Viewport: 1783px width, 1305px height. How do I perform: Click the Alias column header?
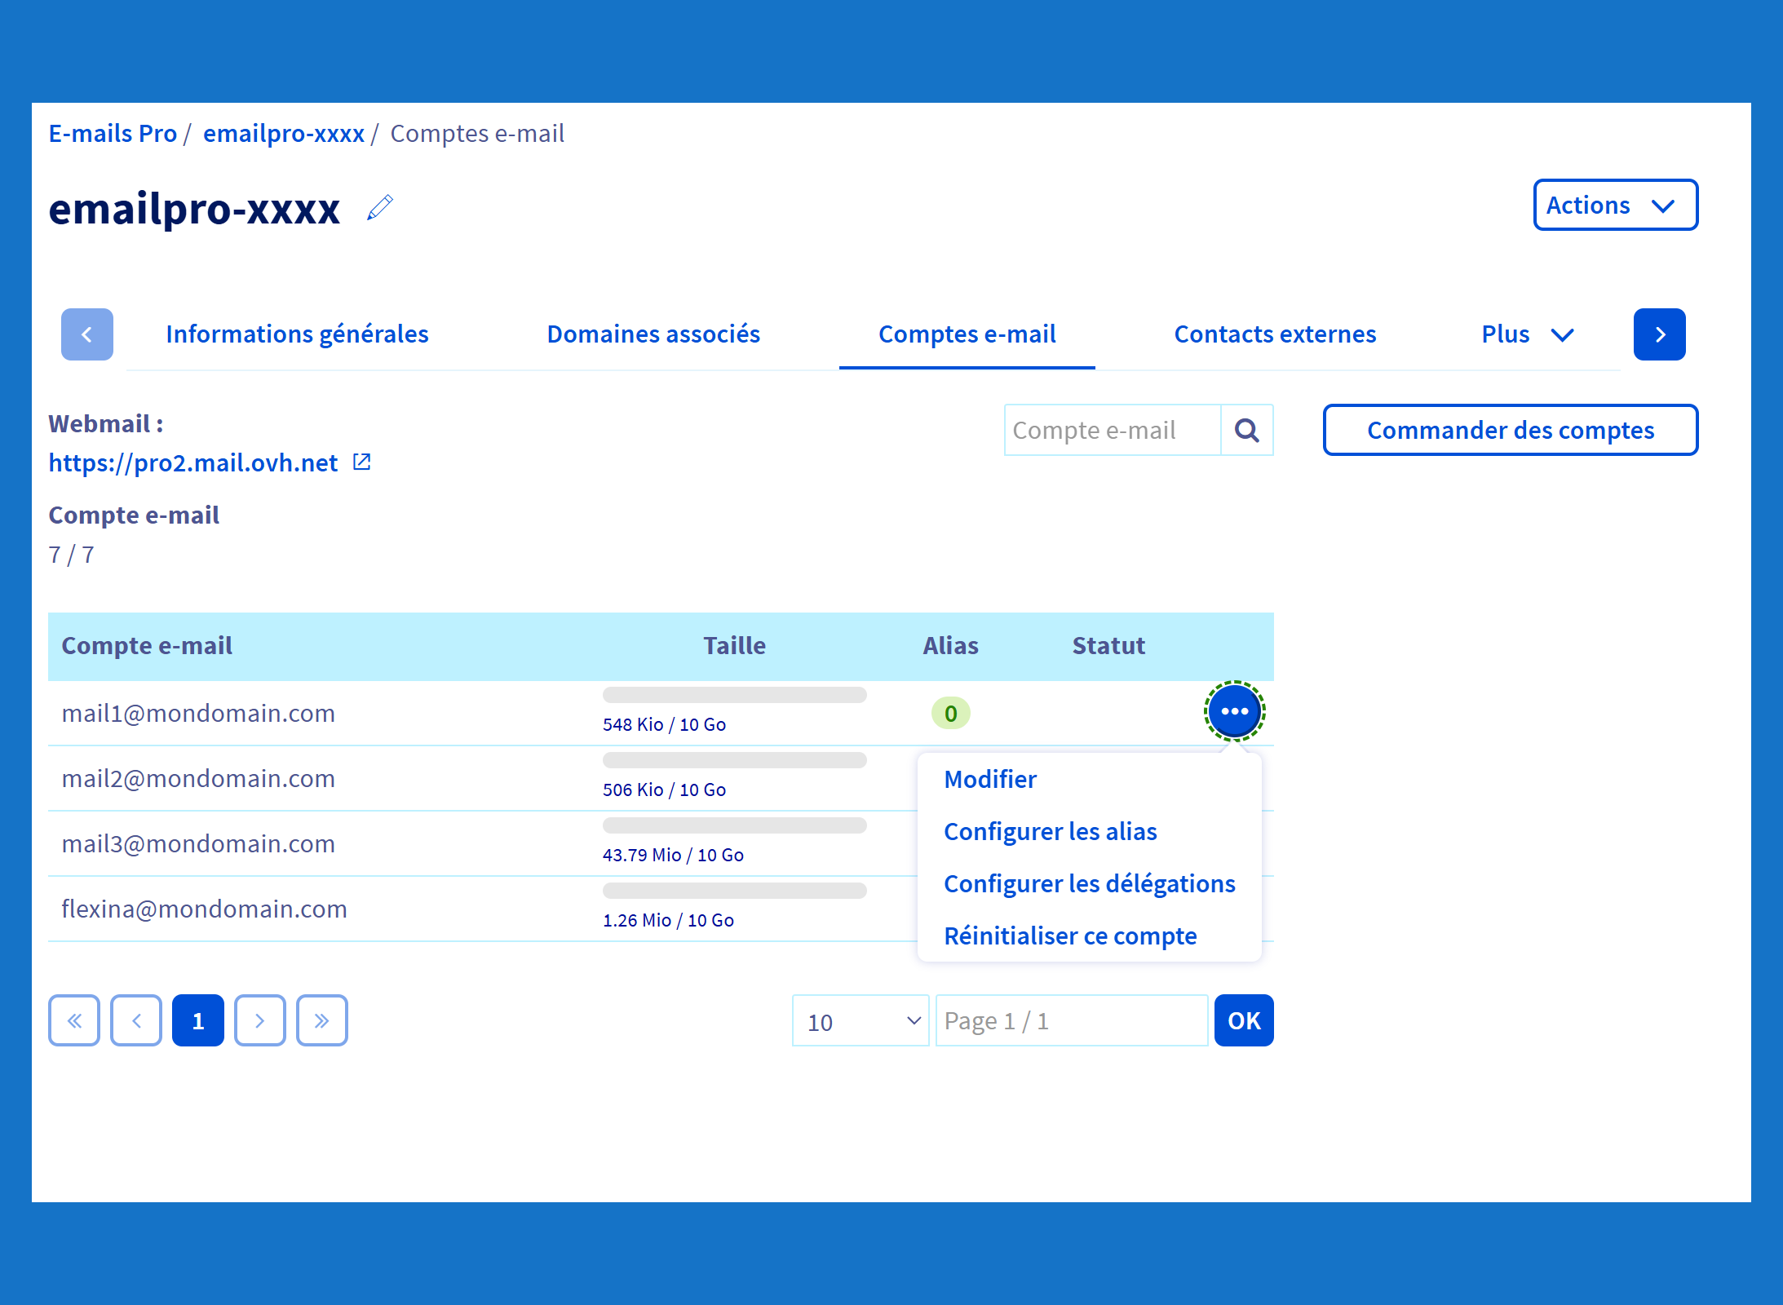[950, 645]
